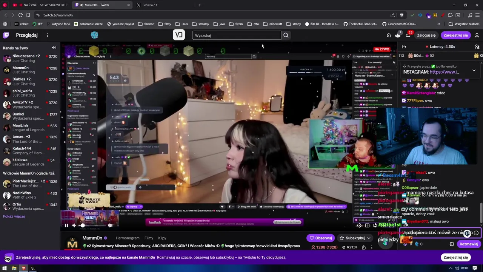Open the kkislowa channel in sidebar
The height and width of the screenshot is (272, 483).
(x=30, y=162)
